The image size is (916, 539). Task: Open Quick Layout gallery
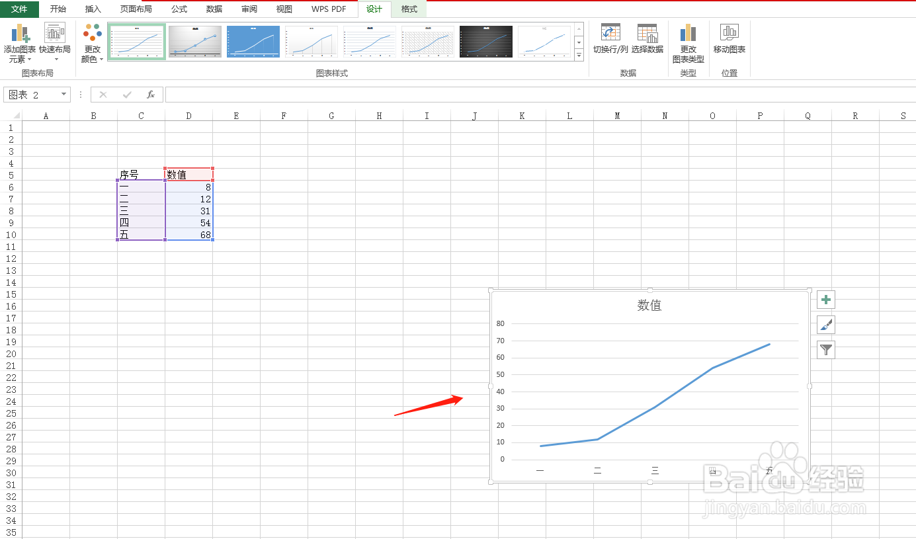[x=55, y=43]
